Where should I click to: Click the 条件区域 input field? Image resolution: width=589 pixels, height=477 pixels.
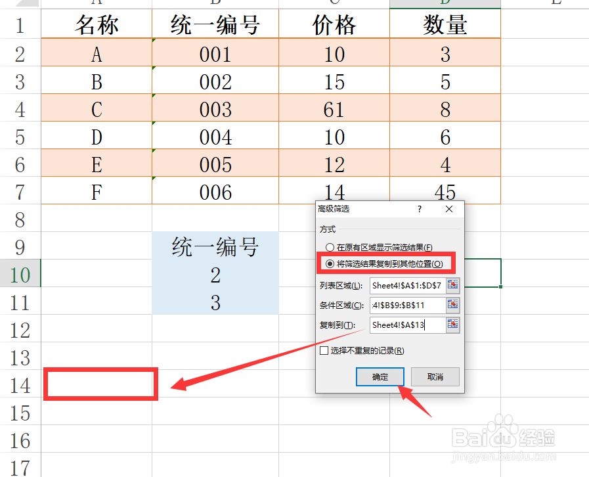408,306
